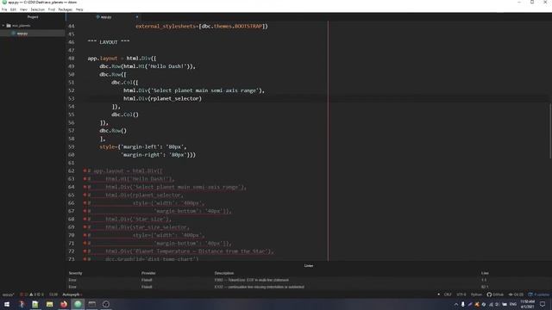This screenshot has height=310, width=552.
Task: Show hidden system tray icons
Action: [456, 304]
